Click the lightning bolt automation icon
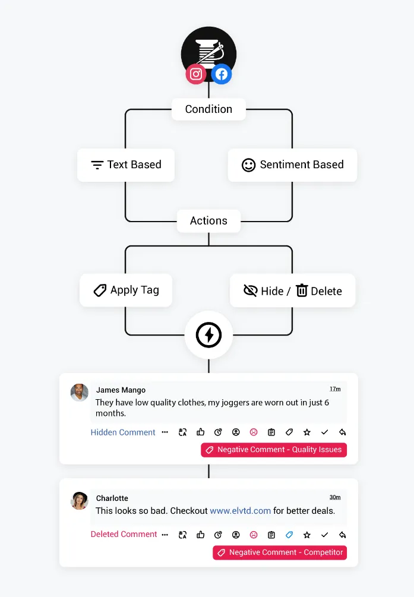Viewport: 414px width, 597px height. point(208,336)
